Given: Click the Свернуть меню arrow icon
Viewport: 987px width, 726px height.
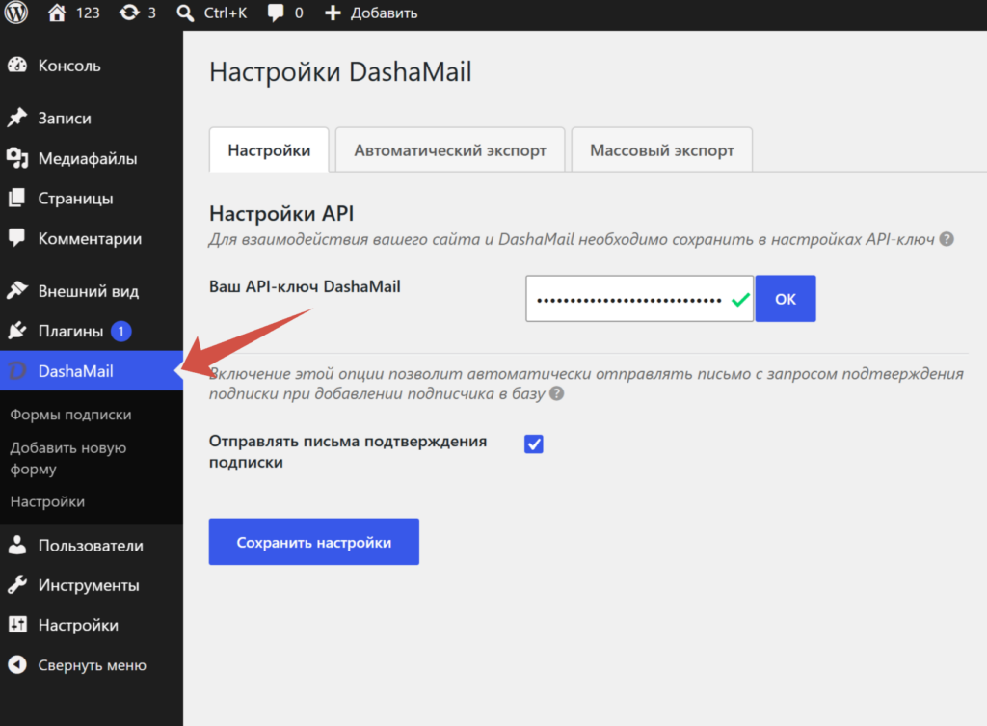Looking at the screenshot, I should tap(17, 665).
